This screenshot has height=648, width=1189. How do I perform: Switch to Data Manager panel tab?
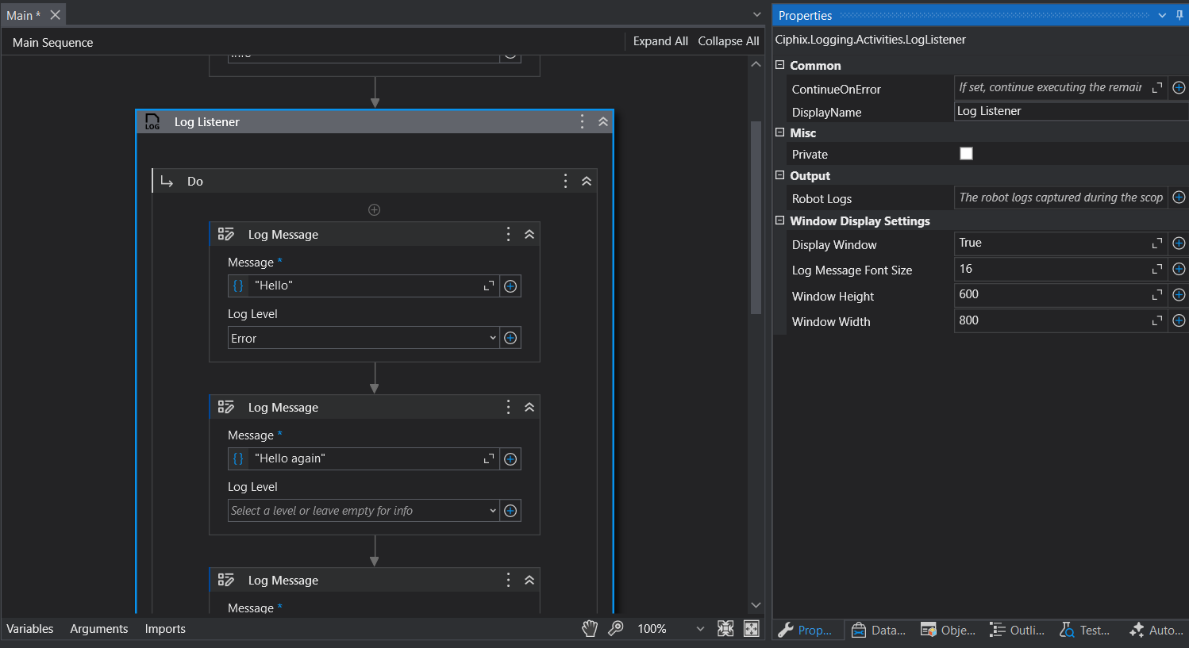(x=879, y=630)
